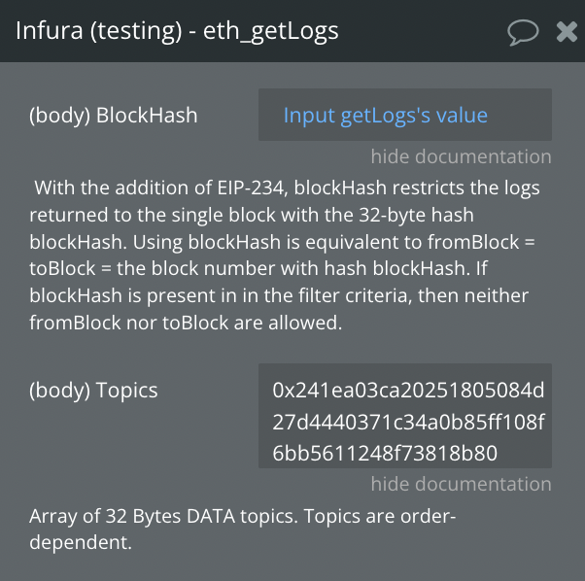Open the comment speech bubble icon
585x581 pixels.
coord(523,32)
